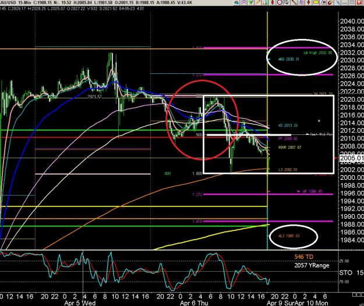Click the red X close button

pos(359,2)
